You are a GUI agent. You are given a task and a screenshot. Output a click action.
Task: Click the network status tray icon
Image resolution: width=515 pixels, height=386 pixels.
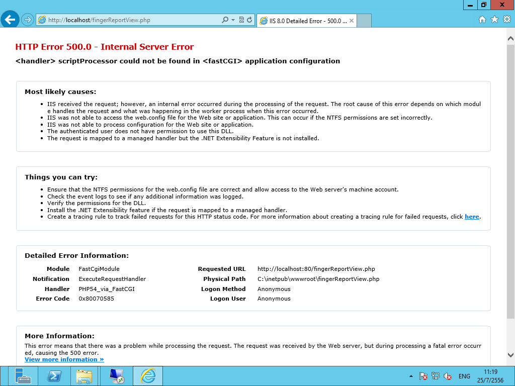[436, 376]
